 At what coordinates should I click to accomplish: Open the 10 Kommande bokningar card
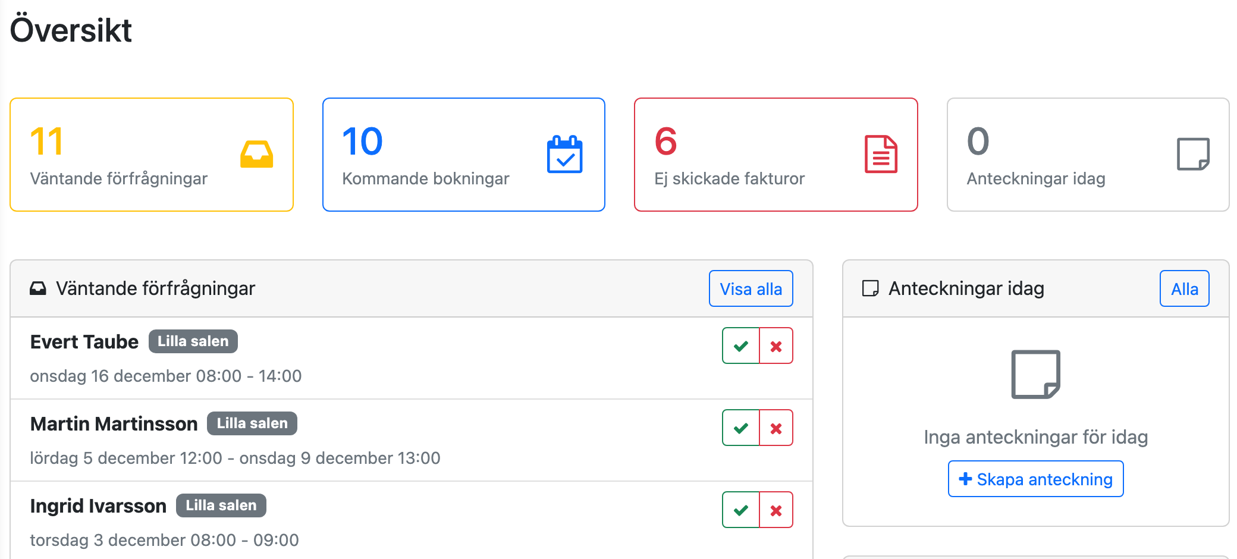464,155
